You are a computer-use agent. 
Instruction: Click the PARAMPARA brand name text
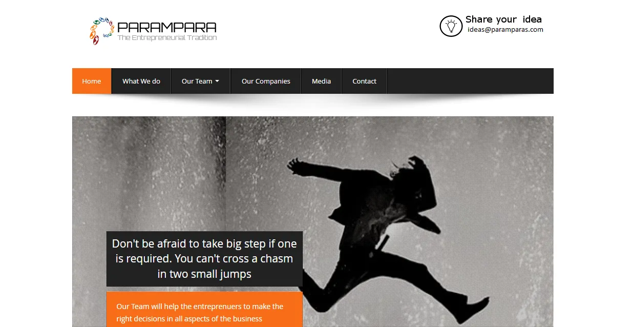(167, 27)
